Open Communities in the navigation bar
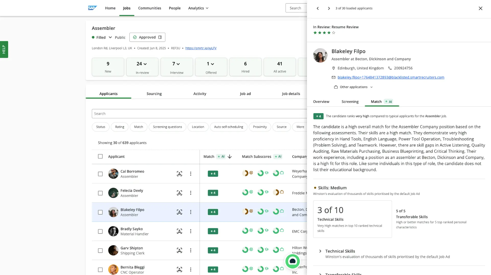This screenshot has height=275, width=491. point(150,8)
